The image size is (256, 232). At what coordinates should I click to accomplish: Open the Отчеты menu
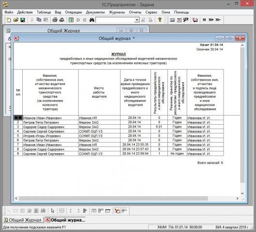click(x=135, y=12)
